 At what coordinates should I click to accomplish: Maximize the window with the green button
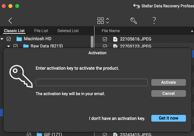tap(17, 6)
